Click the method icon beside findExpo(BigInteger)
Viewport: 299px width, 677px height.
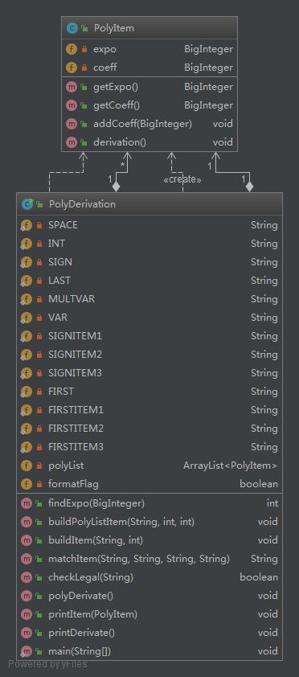coord(27,503)
